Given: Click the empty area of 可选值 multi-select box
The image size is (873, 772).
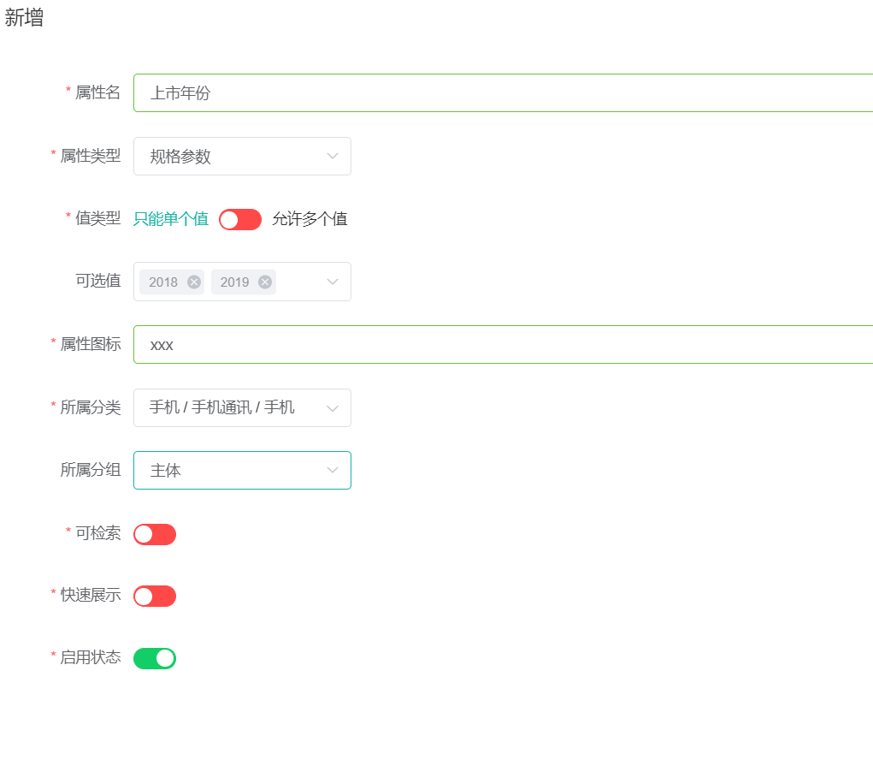Looking at the screenshot, I should pyautogui.click(x=299, y=282).
